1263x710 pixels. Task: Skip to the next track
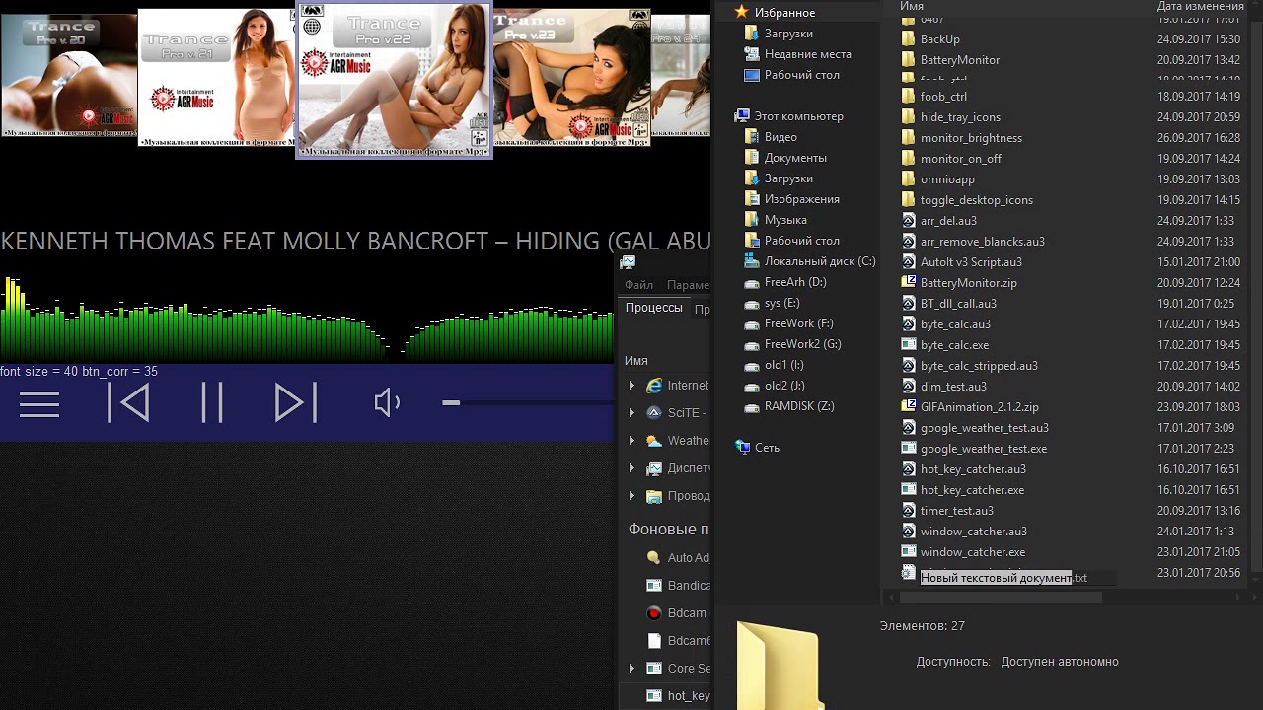(x=296, y=402)
